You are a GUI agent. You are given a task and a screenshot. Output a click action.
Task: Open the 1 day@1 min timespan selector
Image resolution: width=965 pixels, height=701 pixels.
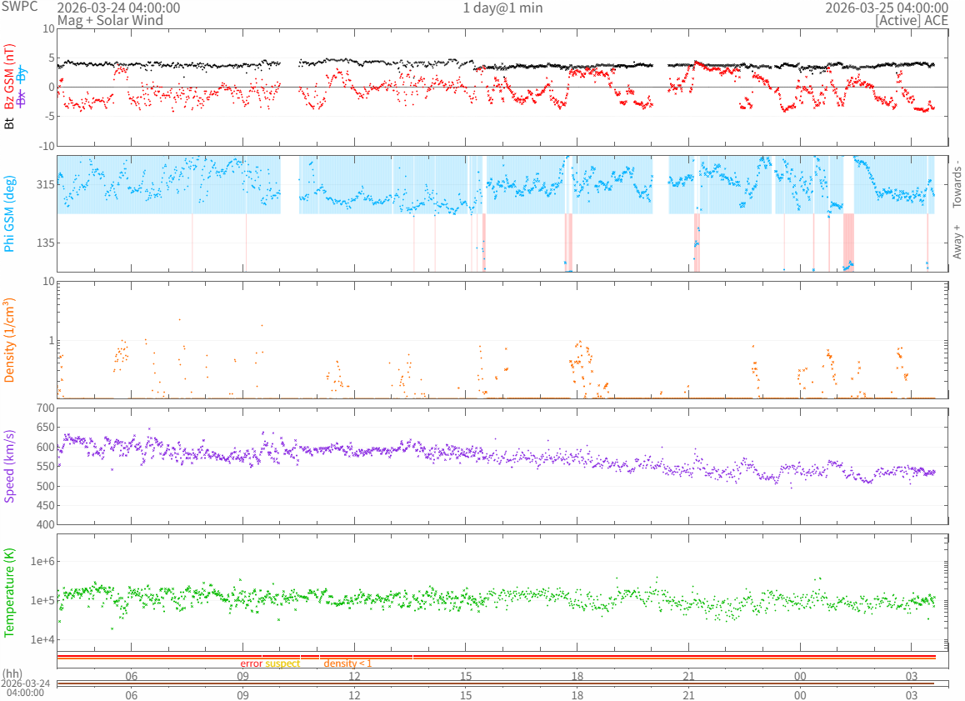502,8
